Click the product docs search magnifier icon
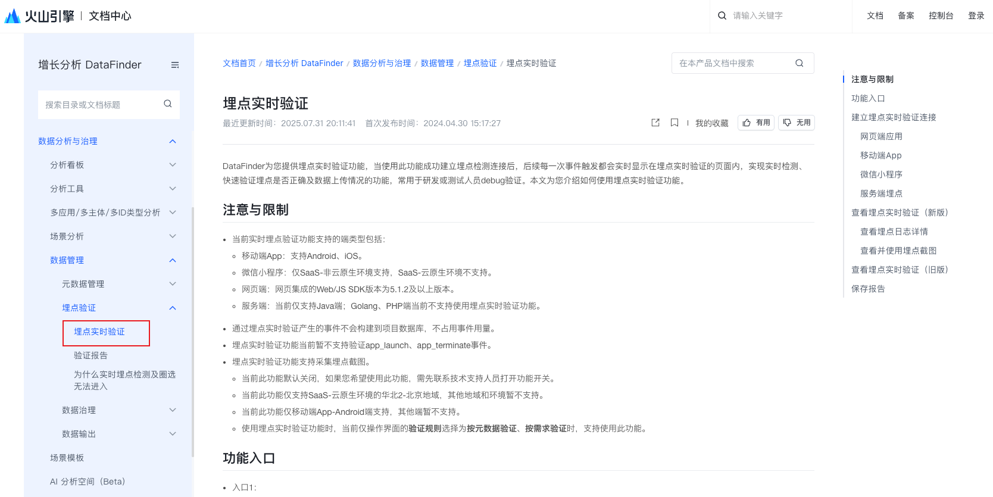 [800, 63]
